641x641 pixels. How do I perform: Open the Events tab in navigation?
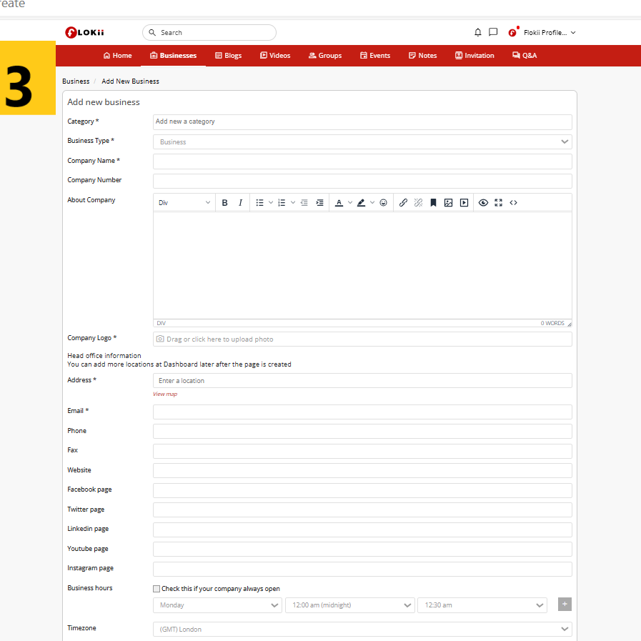(x=375, y=56)
